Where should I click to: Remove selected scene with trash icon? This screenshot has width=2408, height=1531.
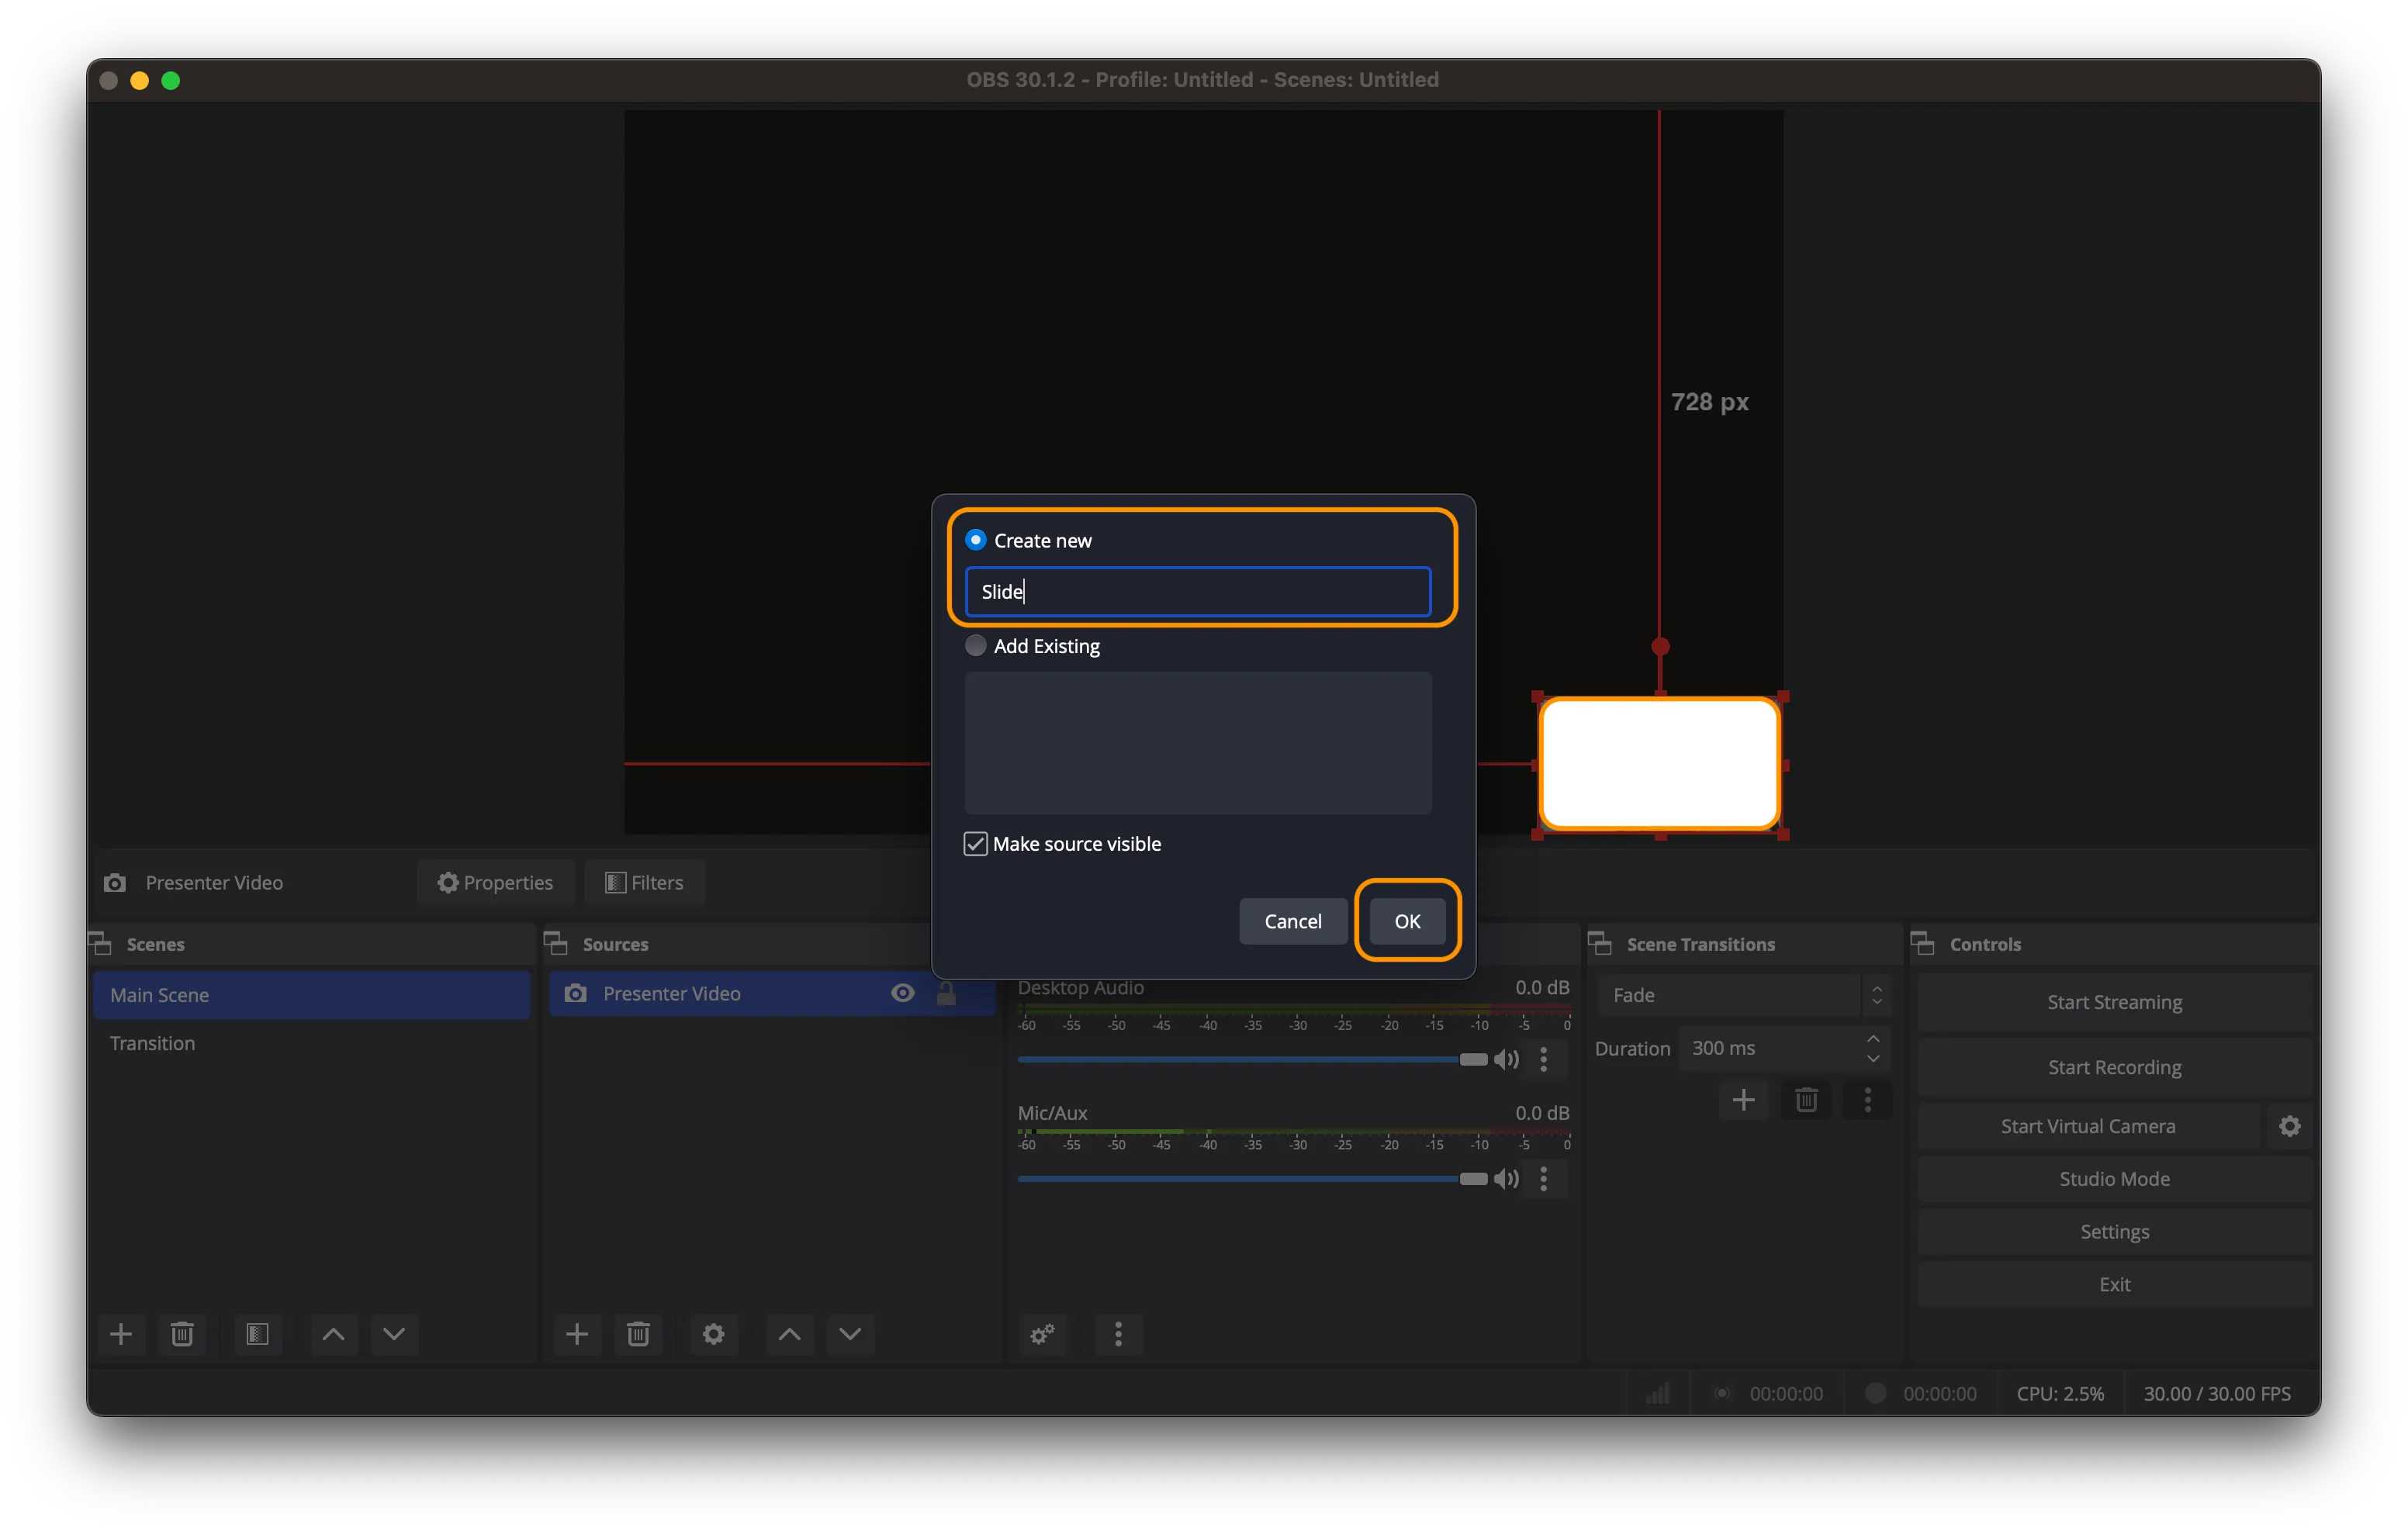coord(182,1334)
